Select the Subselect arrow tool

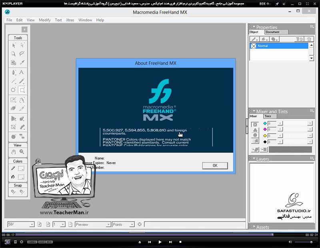[x=22, y=45]
